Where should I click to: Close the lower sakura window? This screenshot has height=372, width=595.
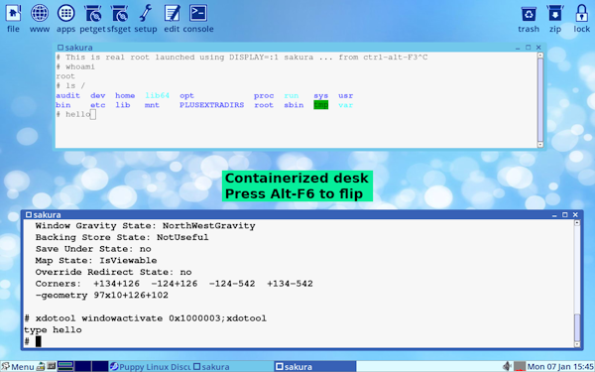[575, 215]
